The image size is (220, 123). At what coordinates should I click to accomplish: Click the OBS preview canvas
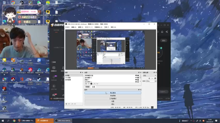[x=111, y=50]
